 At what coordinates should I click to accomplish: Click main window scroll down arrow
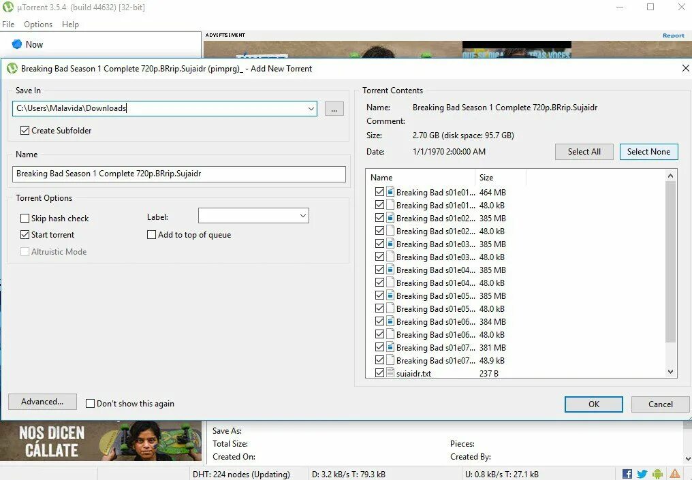coord(687,458)
